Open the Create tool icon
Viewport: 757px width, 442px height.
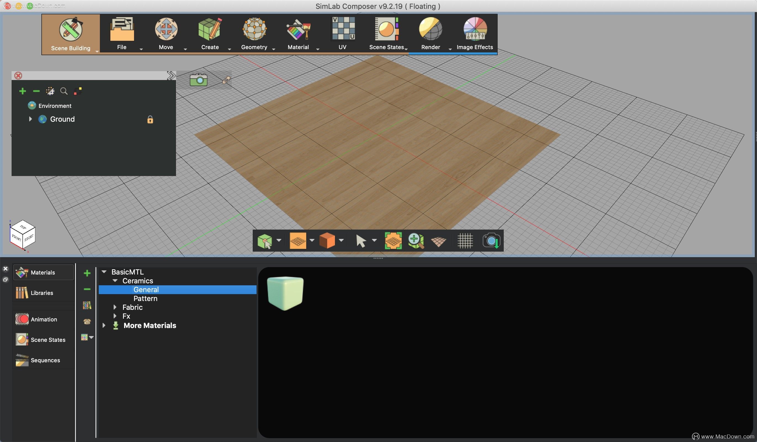point(210,30)
